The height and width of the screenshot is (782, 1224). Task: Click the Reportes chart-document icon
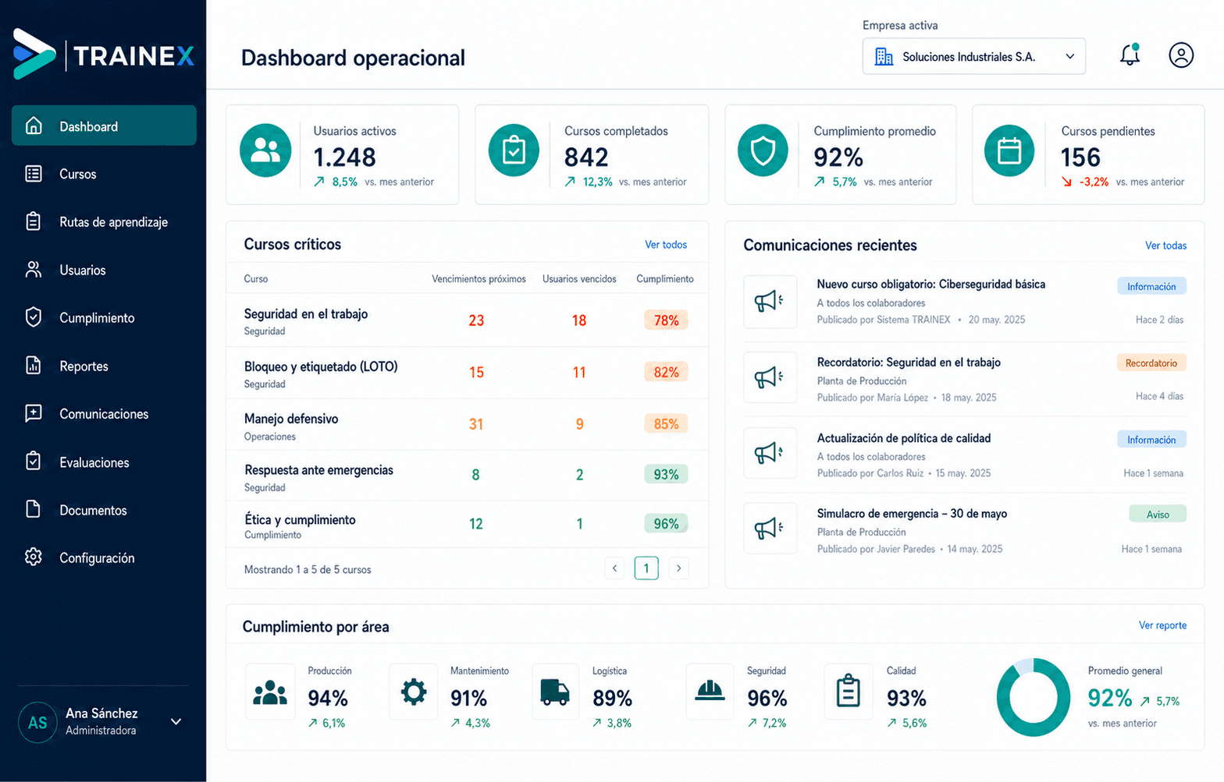[x=34, y=366]
